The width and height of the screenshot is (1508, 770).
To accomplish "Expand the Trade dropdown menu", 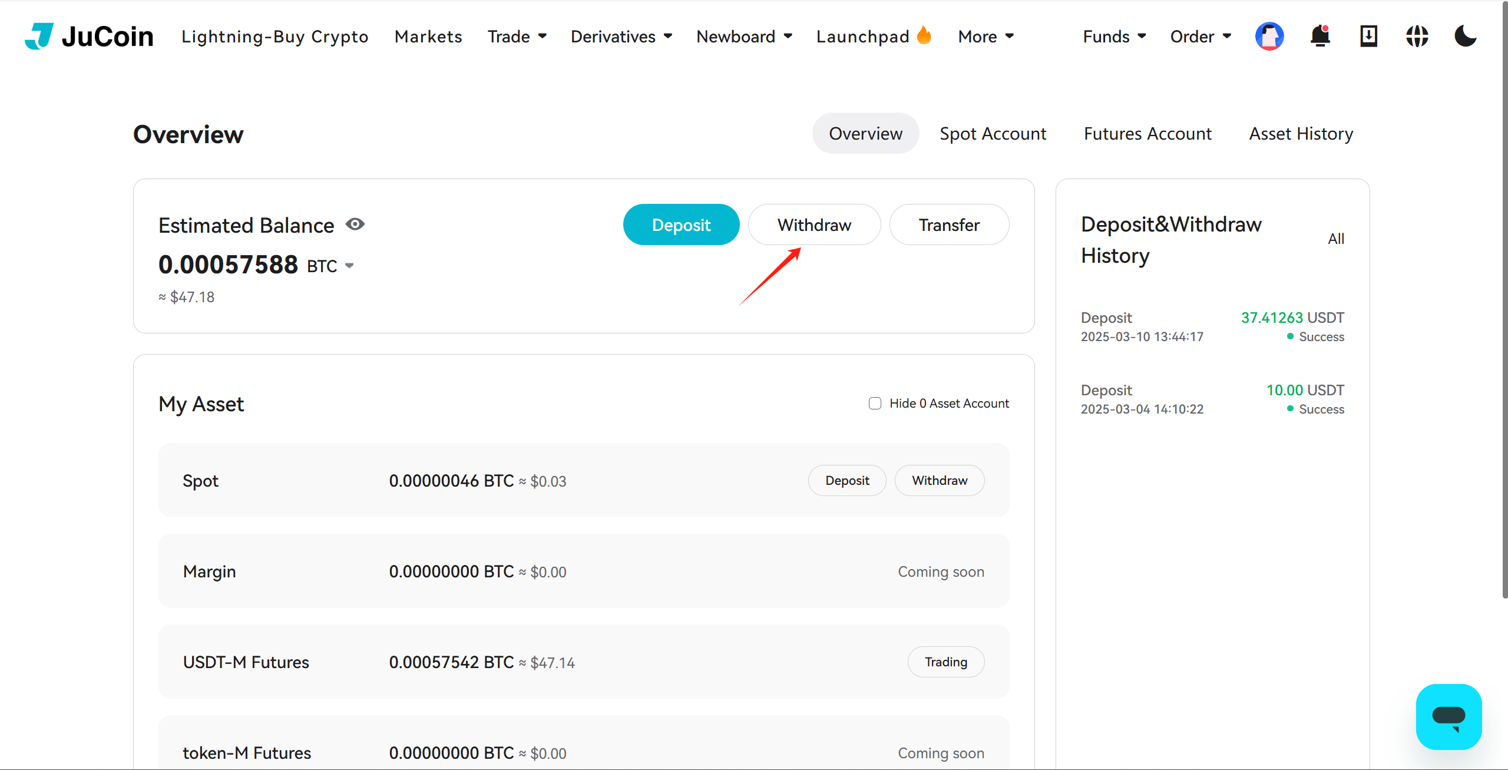I will (517, 37).
